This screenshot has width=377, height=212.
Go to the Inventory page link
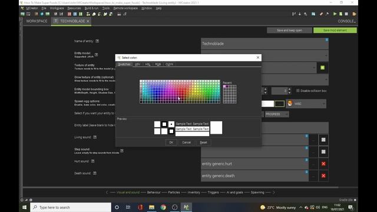click(194, 193)
